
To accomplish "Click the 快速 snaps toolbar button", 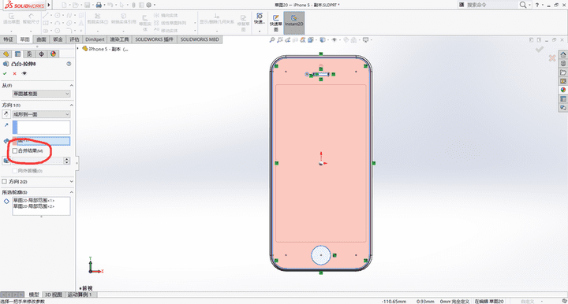I will (x=260, y=19).
